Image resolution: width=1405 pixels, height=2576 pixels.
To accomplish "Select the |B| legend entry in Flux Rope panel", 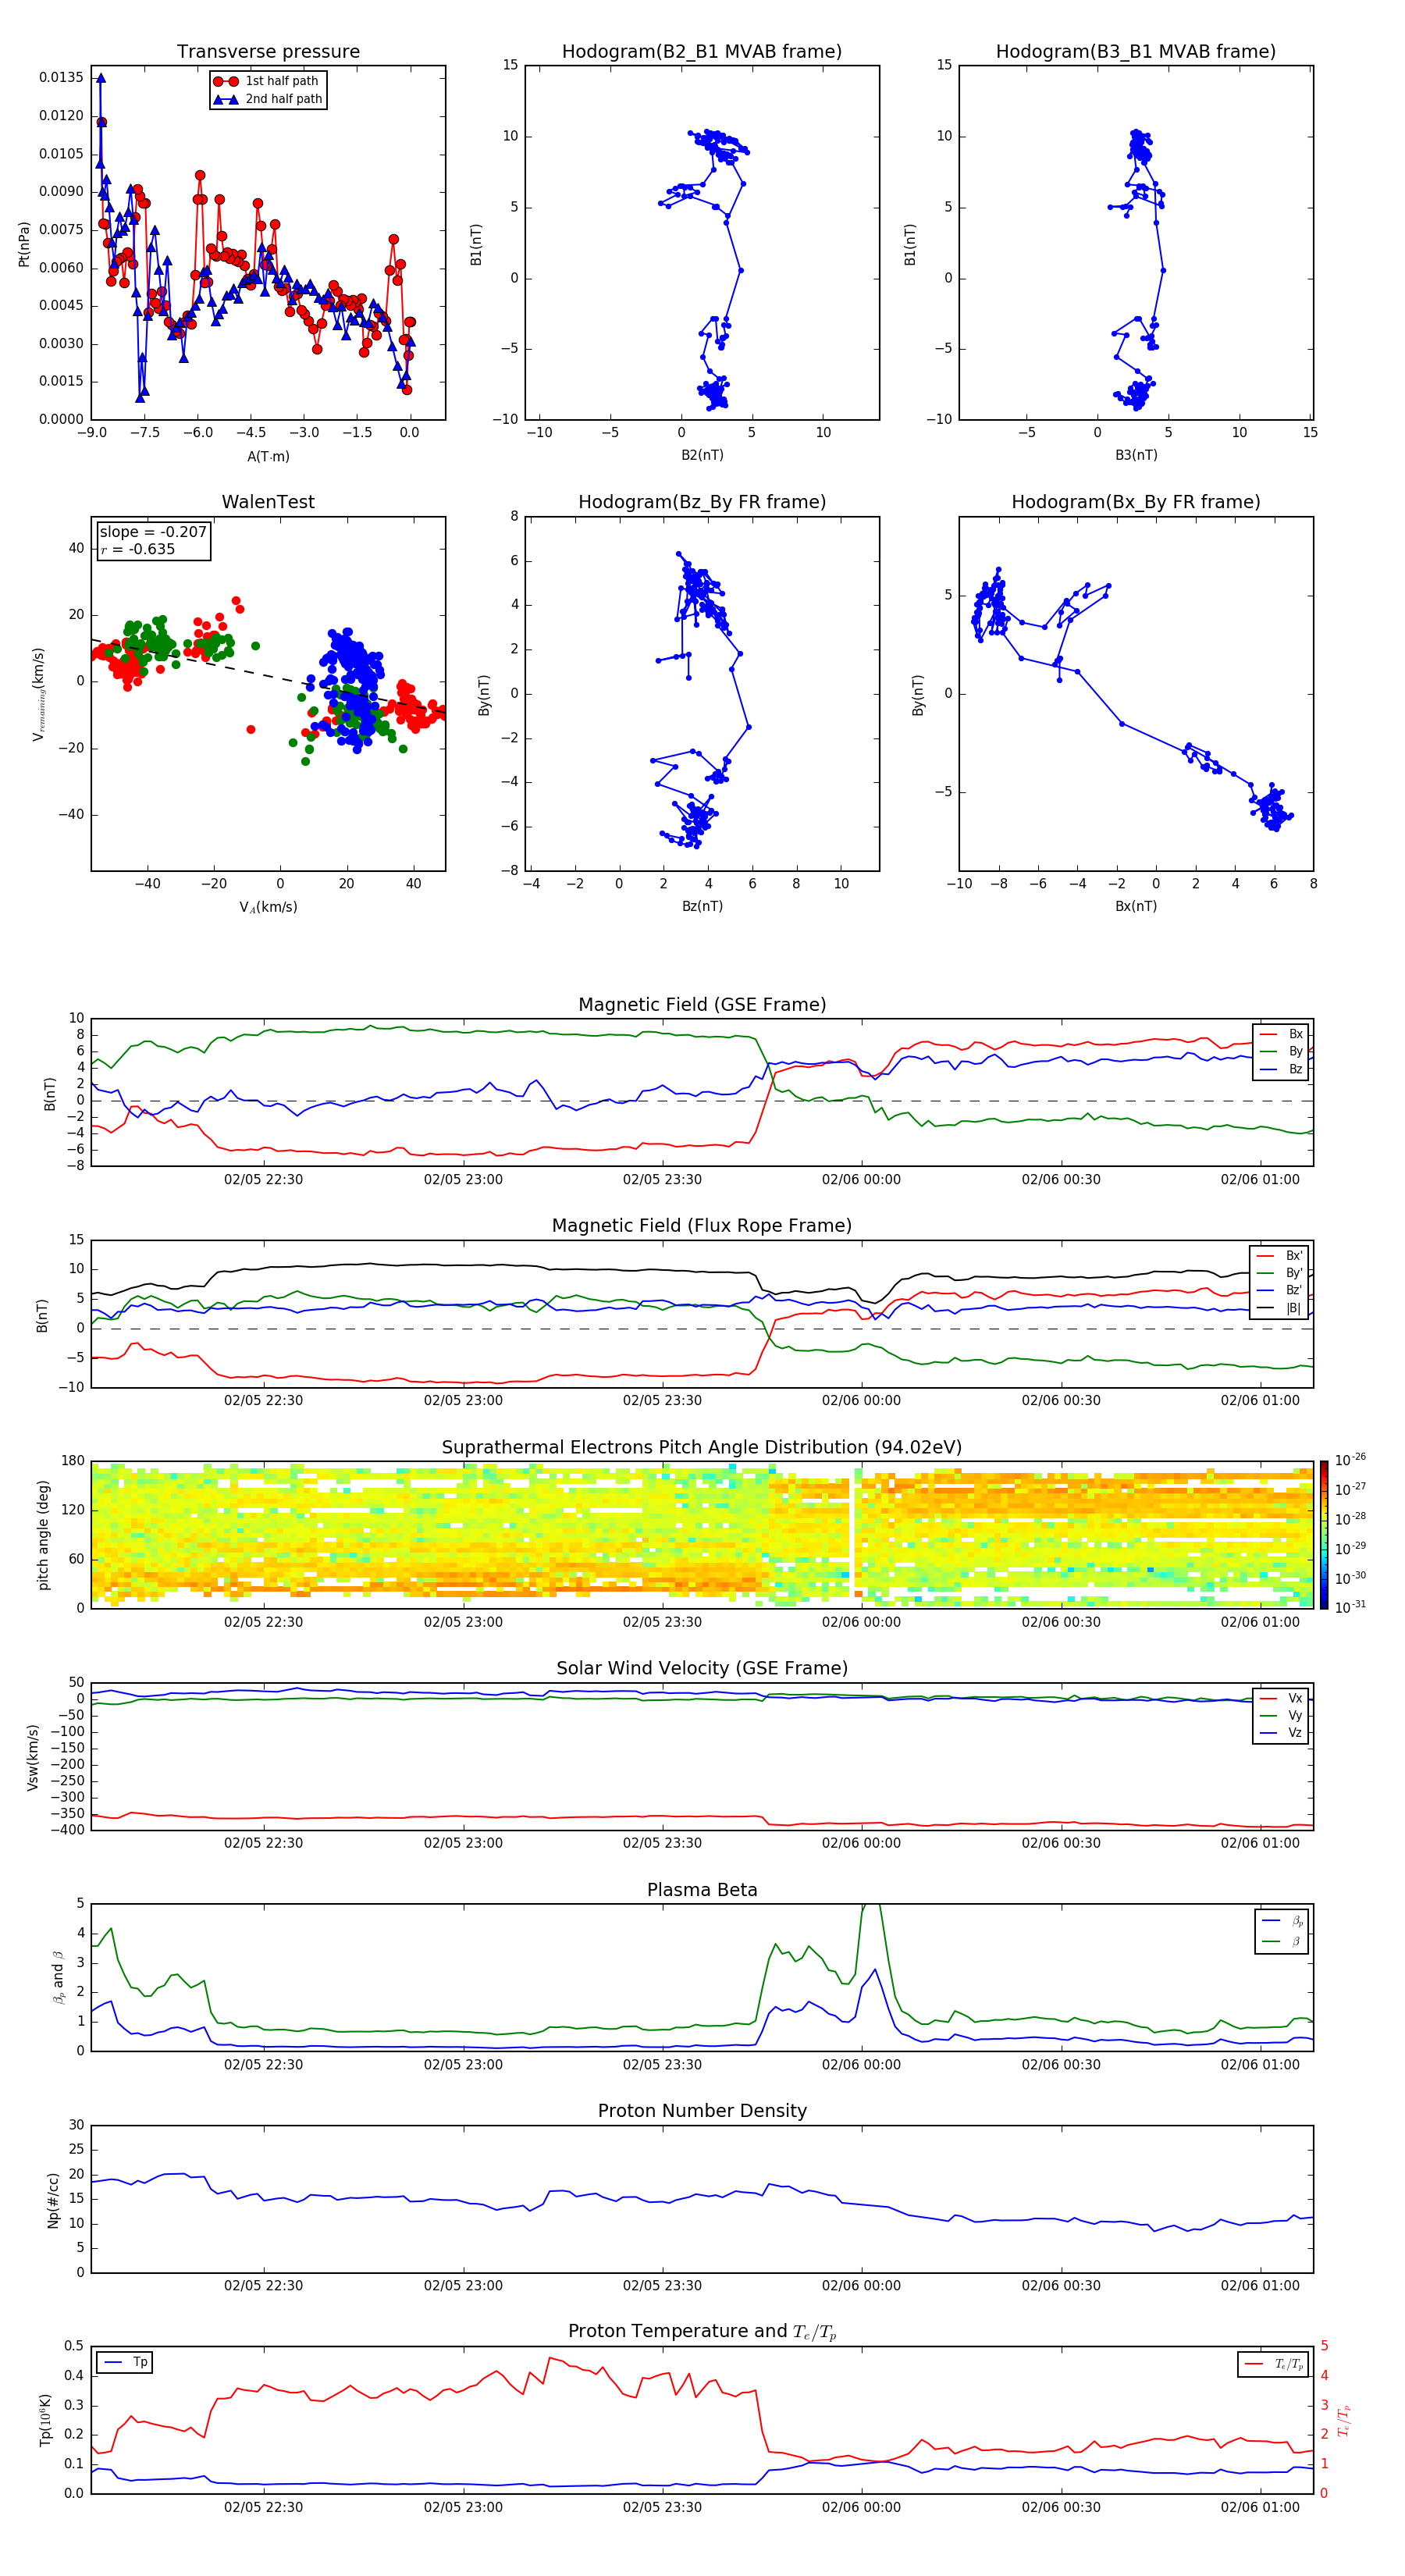I will [1279, 1308].
